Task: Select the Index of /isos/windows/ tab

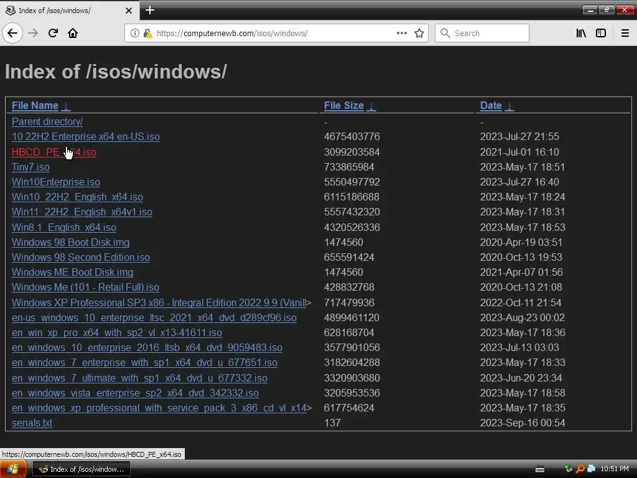Action: tap(70, 11)
